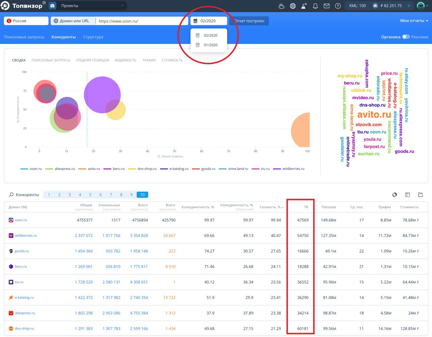Open the wildberries.ru domain link
Viewport: 432px width, 337px height.
coord(26,236)
